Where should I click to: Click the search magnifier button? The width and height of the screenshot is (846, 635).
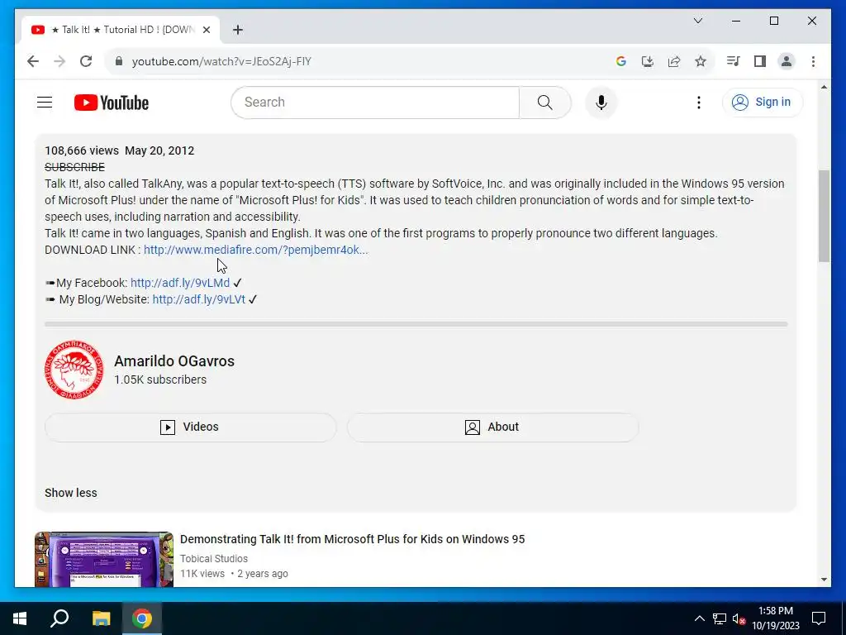545,102
